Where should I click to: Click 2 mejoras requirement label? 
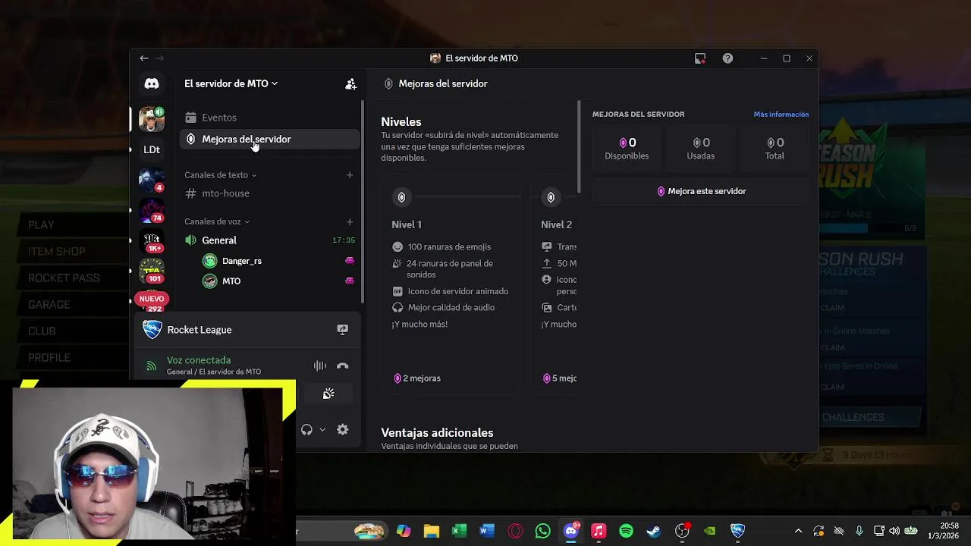pyautogui.click(x=417, y=378)
